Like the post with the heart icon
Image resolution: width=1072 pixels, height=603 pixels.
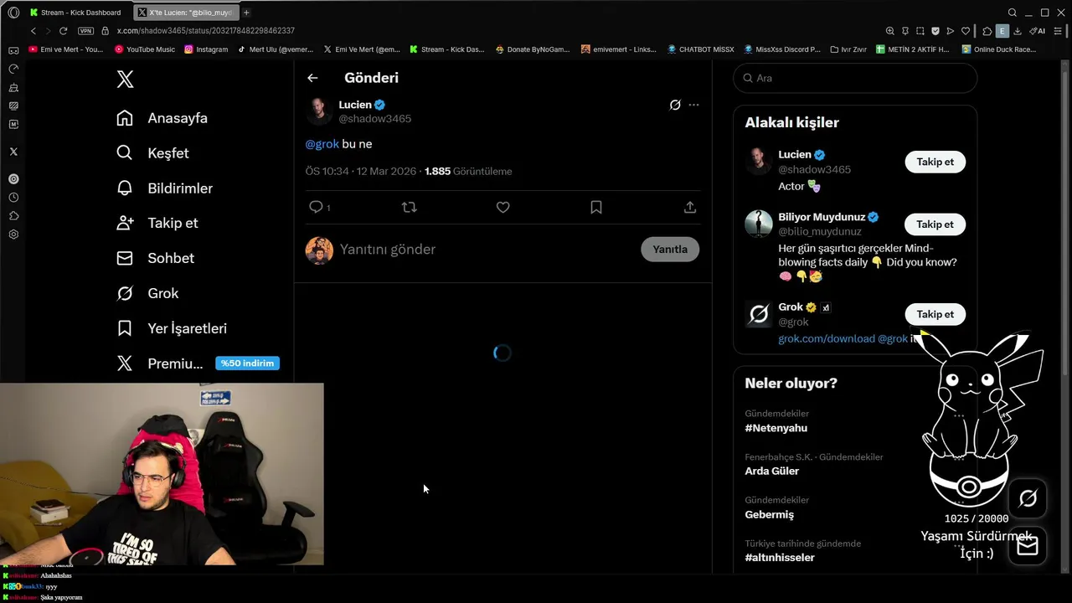[502, 207]
